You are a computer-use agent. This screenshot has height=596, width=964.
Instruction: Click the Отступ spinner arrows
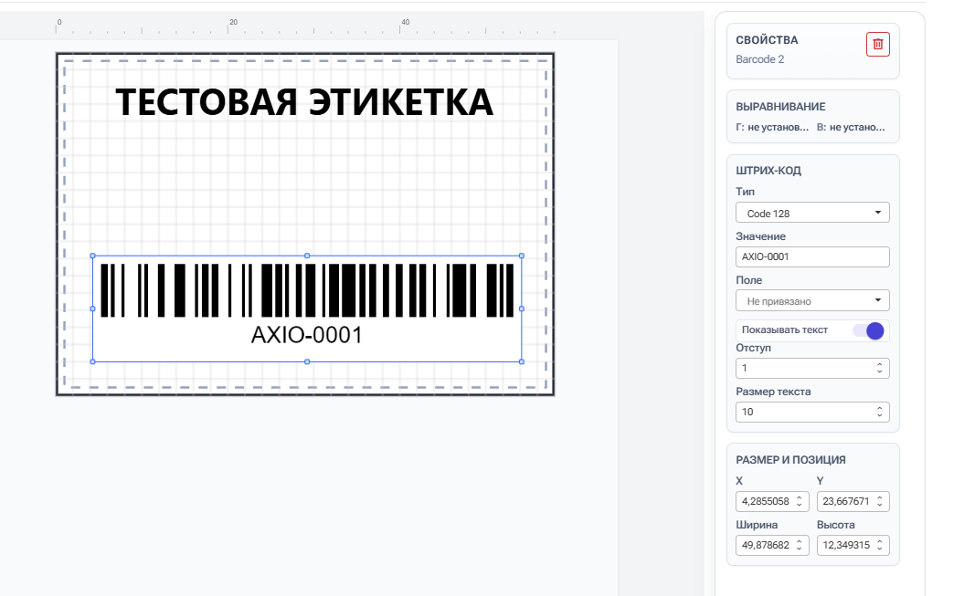pyautogui.click(x=879, y=369)
